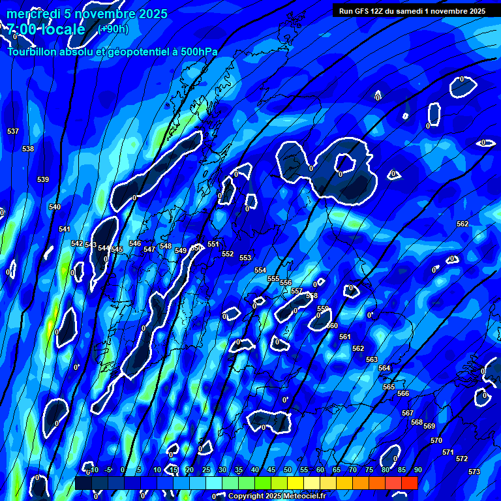Click the date title "mercredi 5 novembre 2025"

click(x=87, y=14)
